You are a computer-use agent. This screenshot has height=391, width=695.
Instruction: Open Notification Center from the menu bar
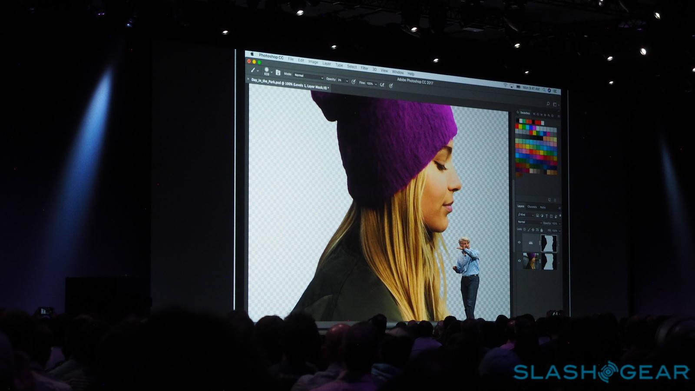point(555,91)
